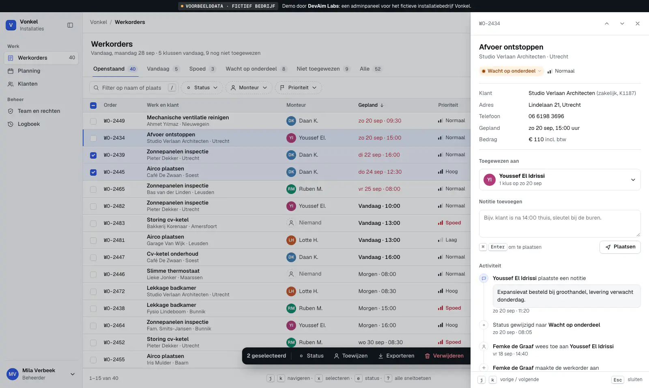Viewport: 649px width, 388px height.
Task: Expand the Mila Verbeek account menu
Action: pyautogui.click(x=41, y=374)
